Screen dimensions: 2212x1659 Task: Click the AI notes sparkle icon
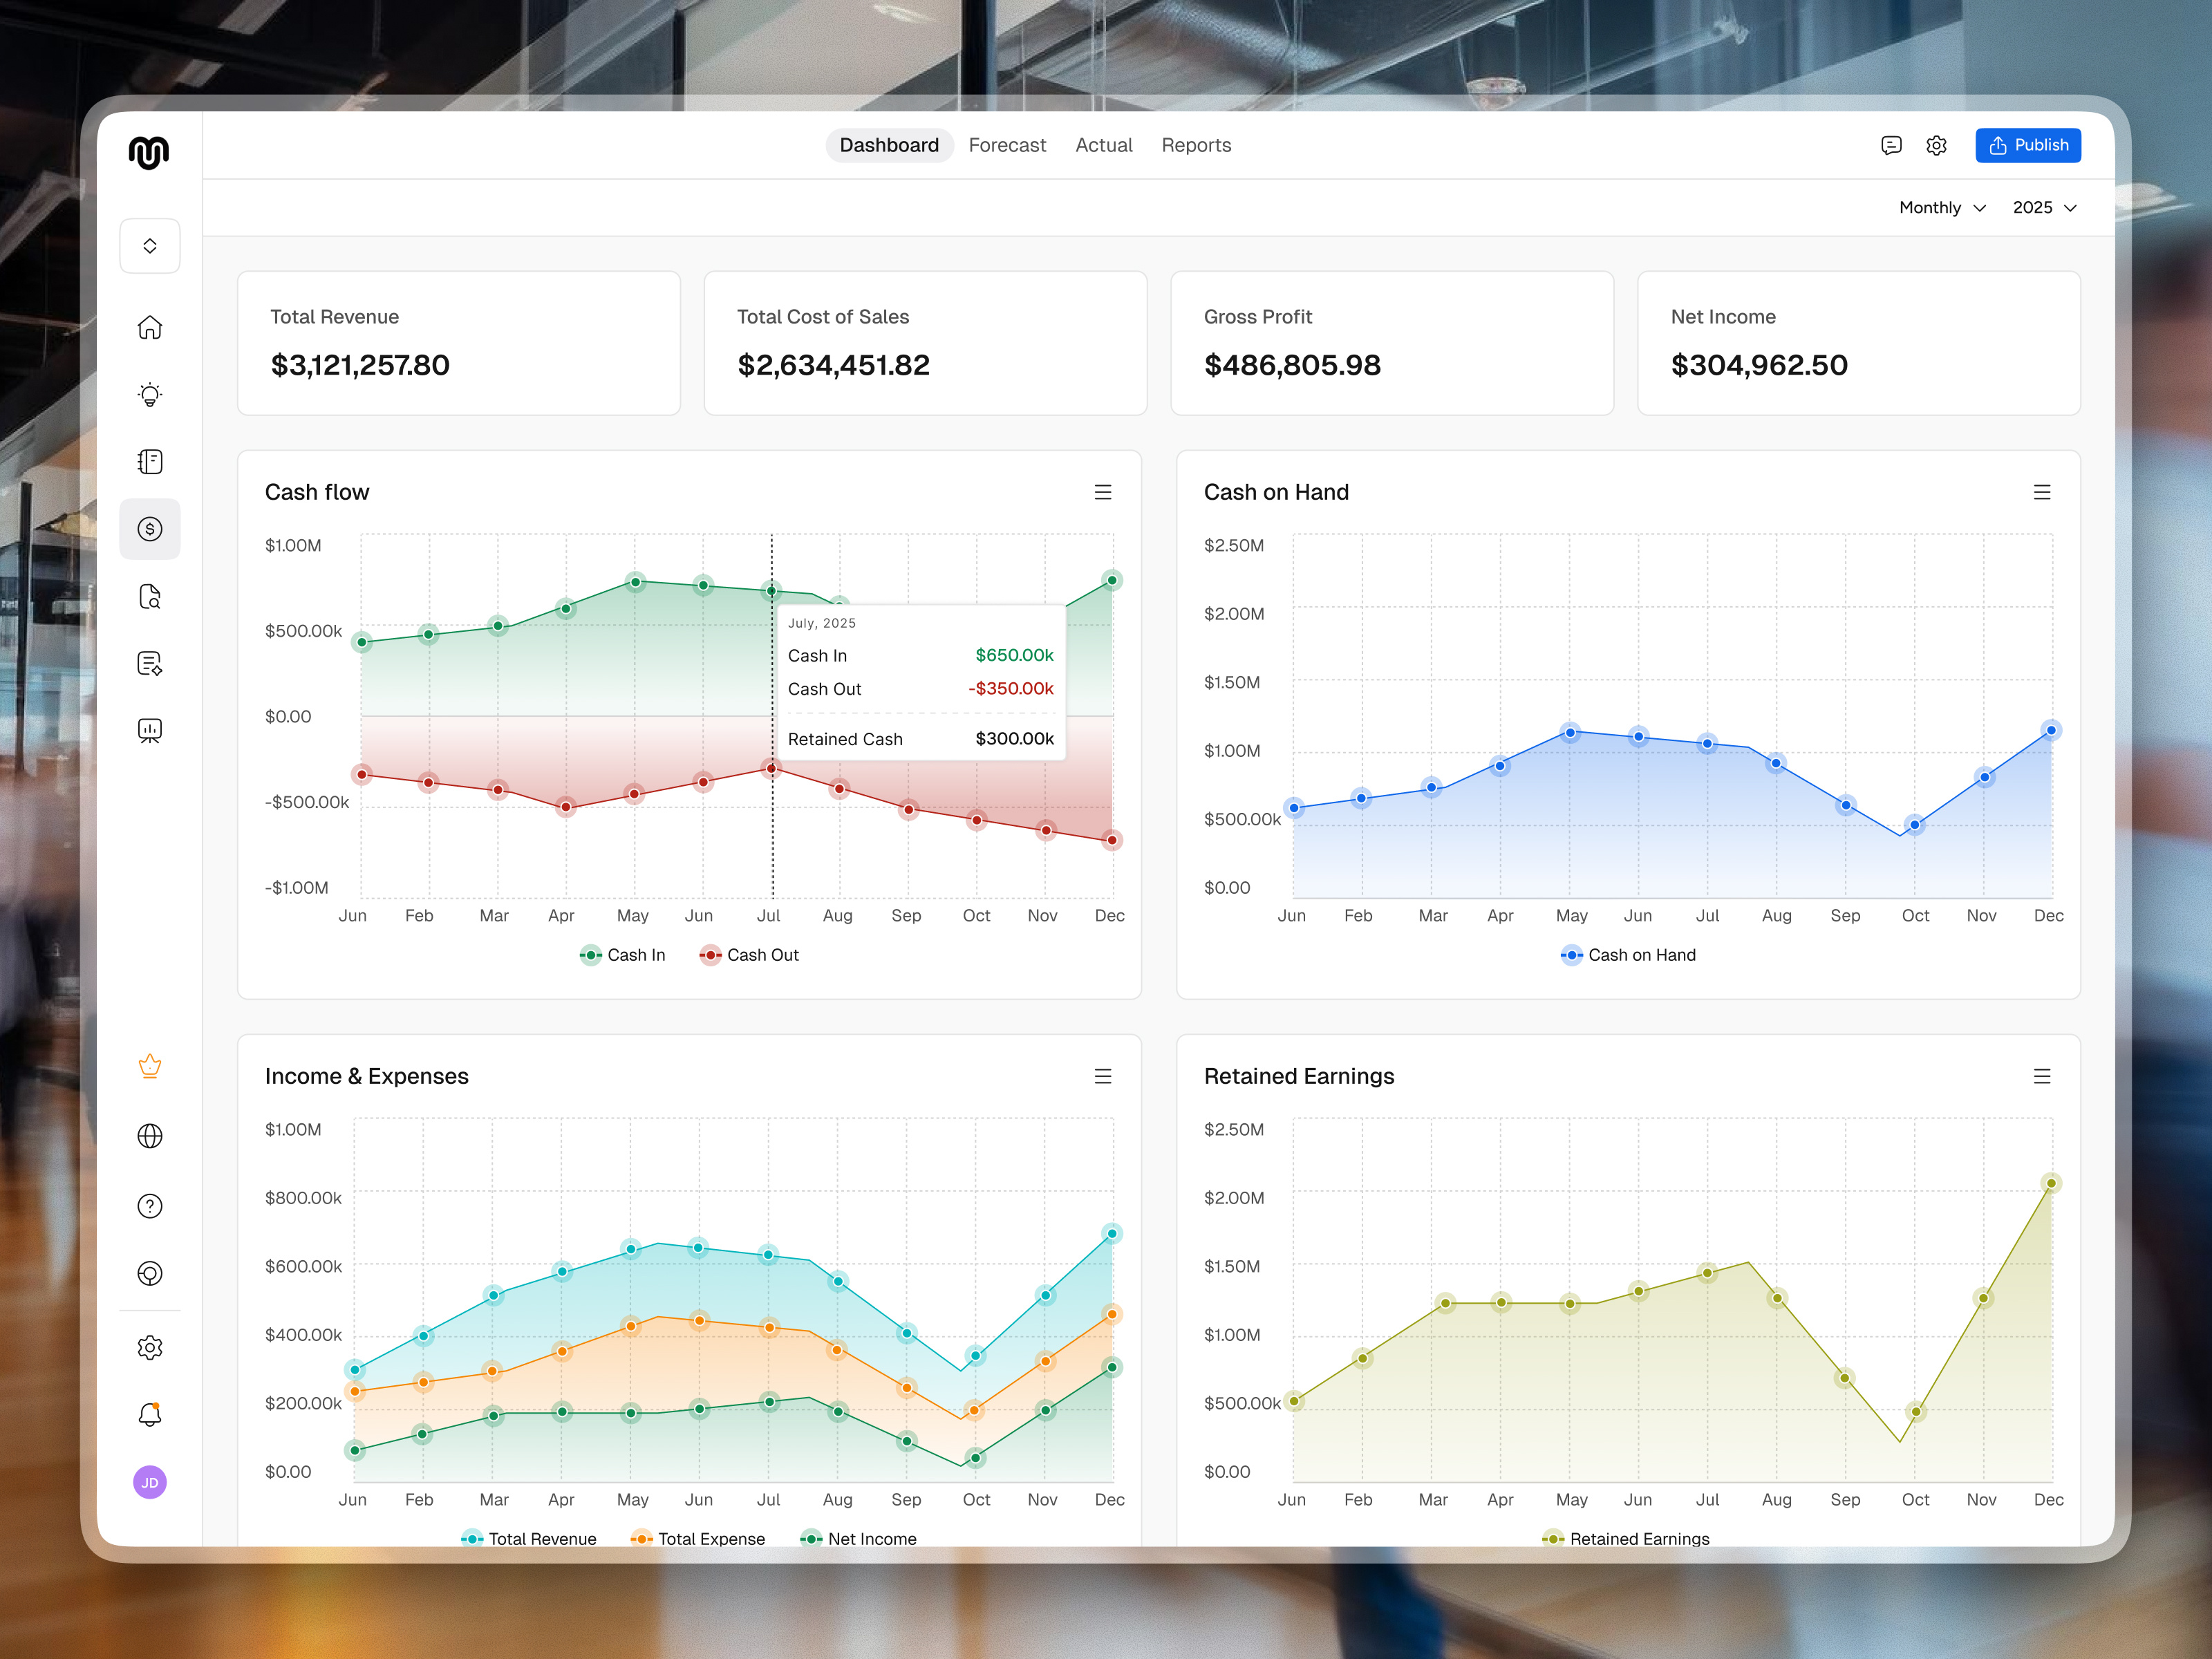(150, 663)
